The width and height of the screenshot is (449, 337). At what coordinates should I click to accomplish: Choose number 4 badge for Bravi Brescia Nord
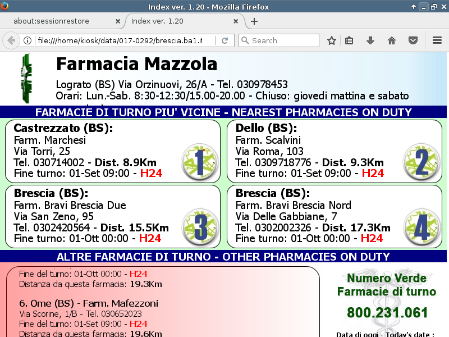coord(421,226)
